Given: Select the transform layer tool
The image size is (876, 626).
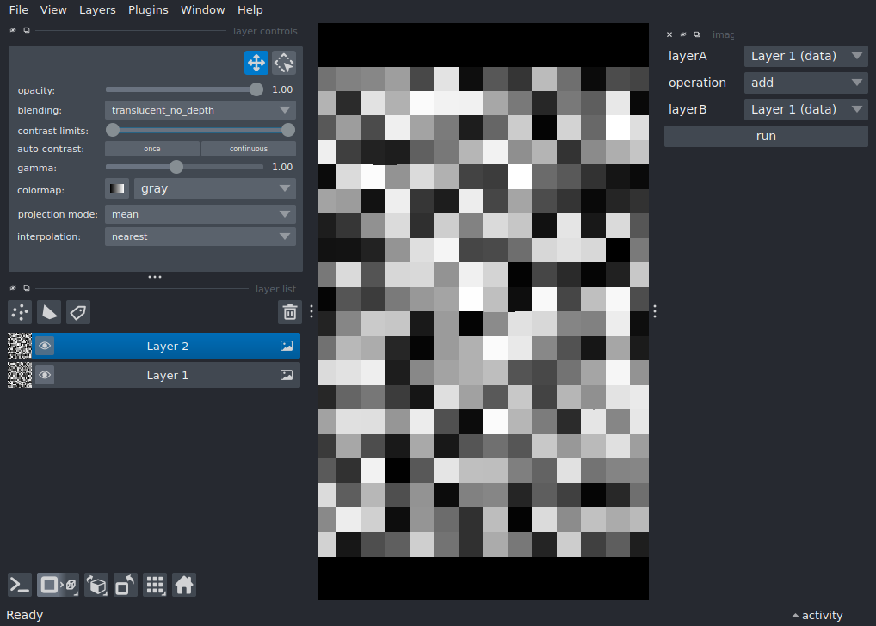Looking at the screenshot, I should tap(284, 63).
